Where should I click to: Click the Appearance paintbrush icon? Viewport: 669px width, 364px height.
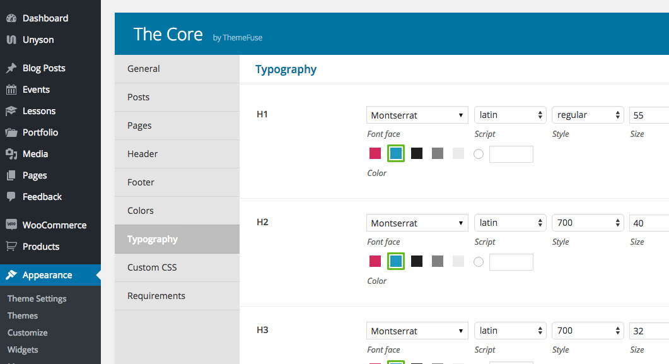click(11, 275)
